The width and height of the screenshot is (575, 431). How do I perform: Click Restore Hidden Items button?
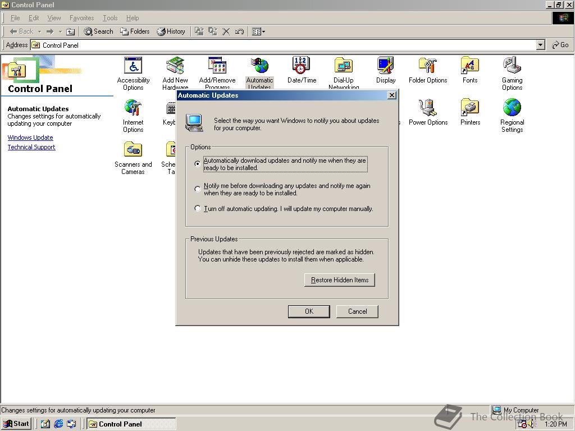(340, 280)
